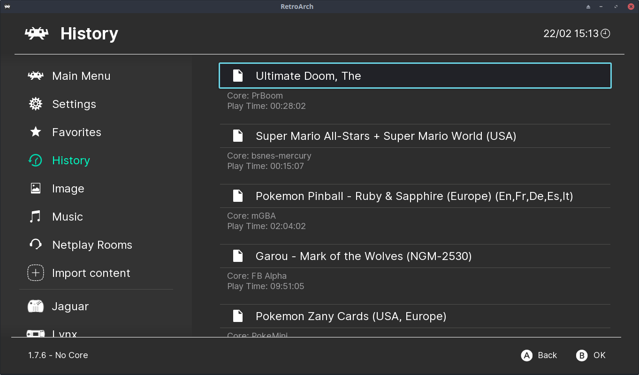Screen dimensions: 639x375
Task: Click the History page title
Action: 89,34
